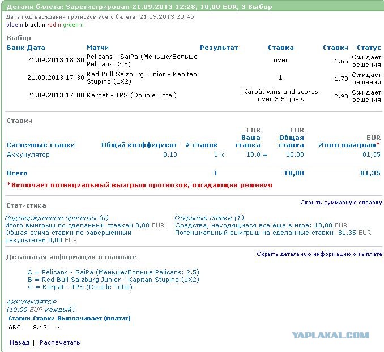Image resolution: width=384 pixels, height=352 pixels.
Task: Click Red Bull Salzburg Junior match row
Action: click(142, 78)
